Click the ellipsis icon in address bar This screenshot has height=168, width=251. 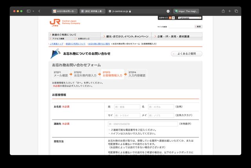[x=168, y=11]
